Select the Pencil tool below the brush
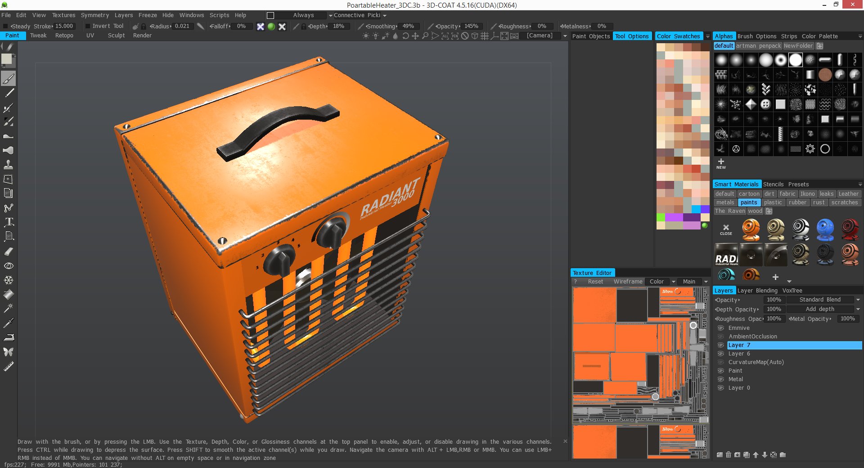The width and height of the screenshot is (864, 468). pos(8,93)
